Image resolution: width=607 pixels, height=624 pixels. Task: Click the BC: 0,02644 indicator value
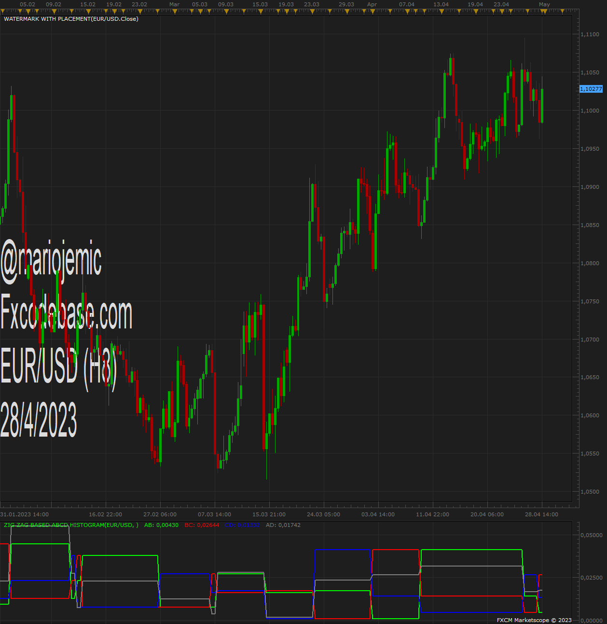202,525
